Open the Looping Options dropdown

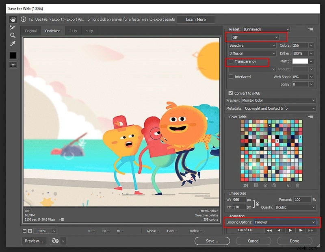tap(285, 223)
